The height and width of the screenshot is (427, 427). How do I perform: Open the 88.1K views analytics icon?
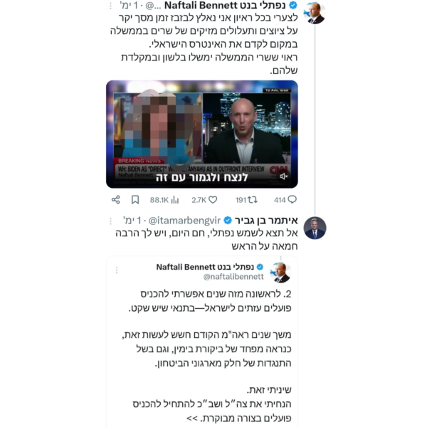coord(175,200)
